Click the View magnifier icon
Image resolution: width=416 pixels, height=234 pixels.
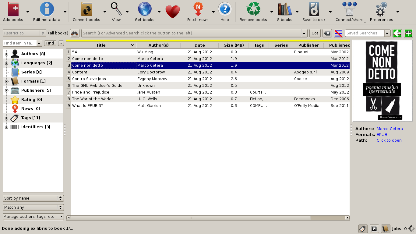point(116,9)
